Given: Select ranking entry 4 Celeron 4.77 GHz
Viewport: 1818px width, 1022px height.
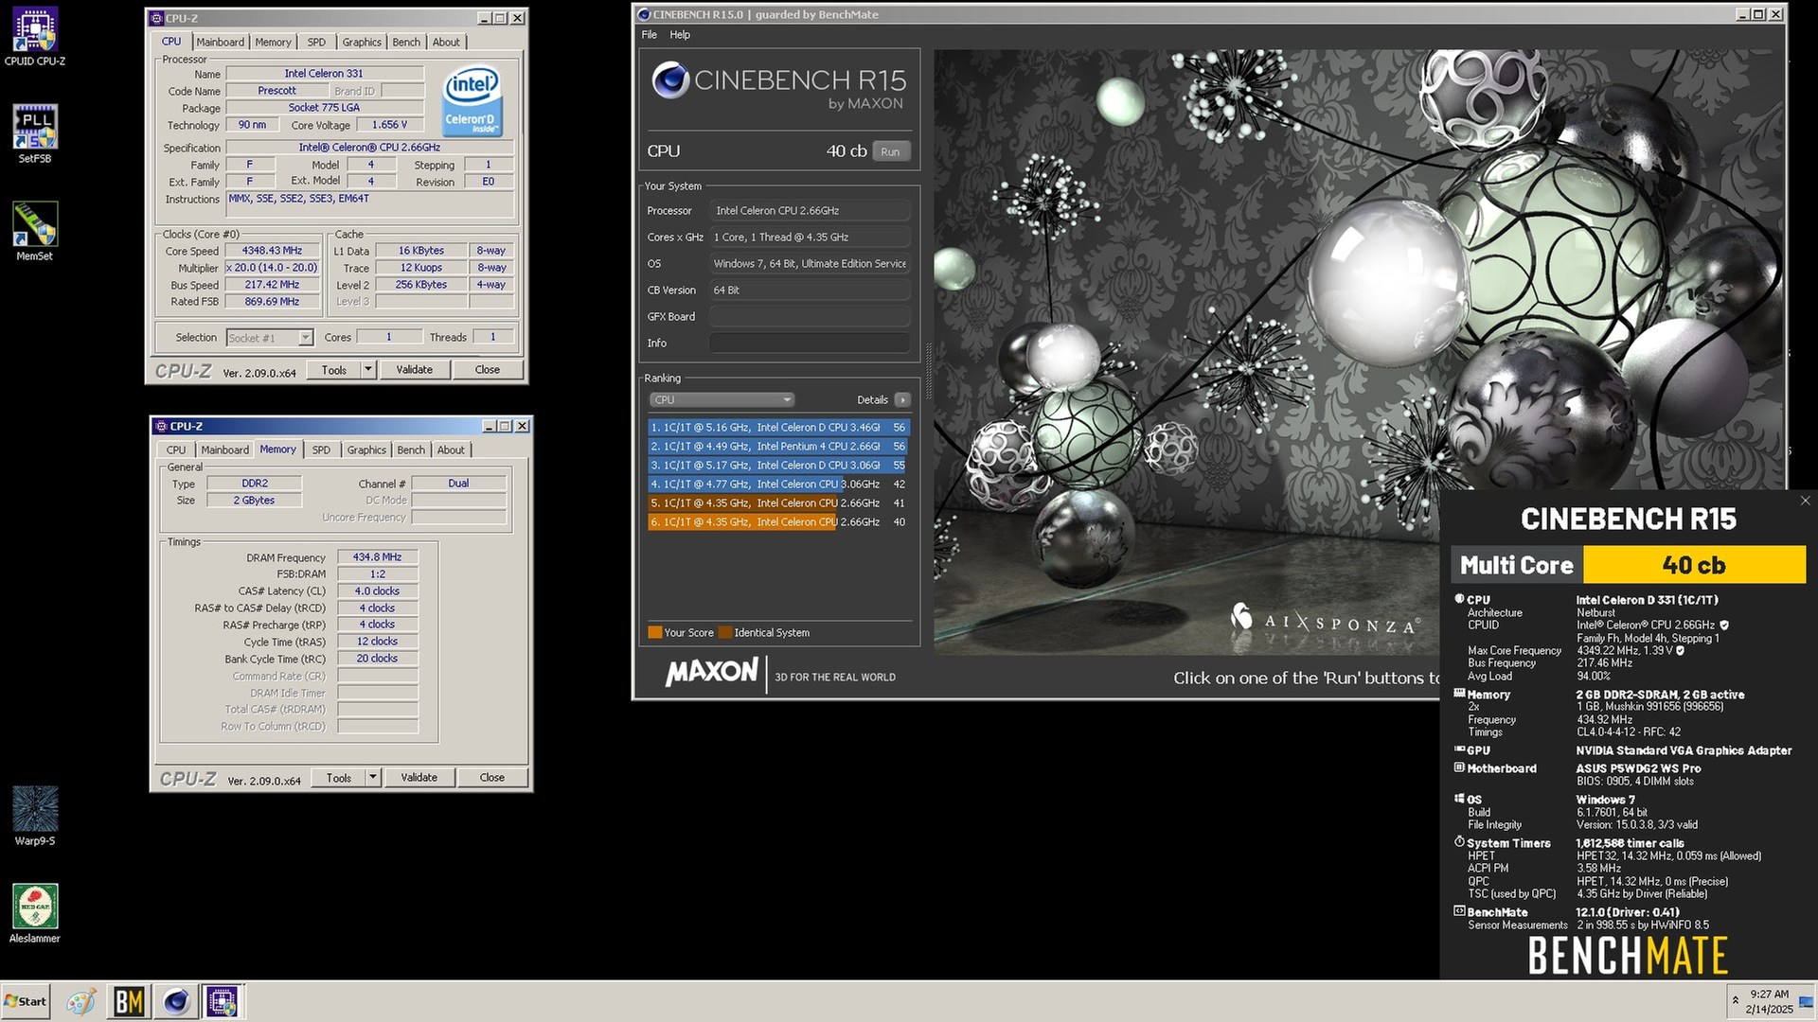Looking at the screenshot, I should (x=778, y=485).
